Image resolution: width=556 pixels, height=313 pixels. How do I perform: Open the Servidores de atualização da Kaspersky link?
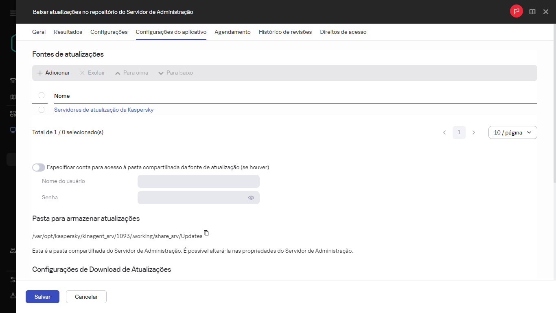click(104, 110)
